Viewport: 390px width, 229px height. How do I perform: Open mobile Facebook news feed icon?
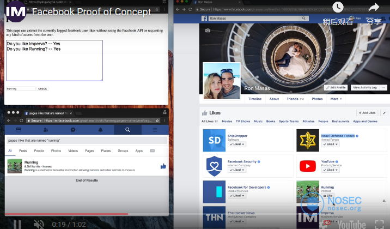(19, 130)
